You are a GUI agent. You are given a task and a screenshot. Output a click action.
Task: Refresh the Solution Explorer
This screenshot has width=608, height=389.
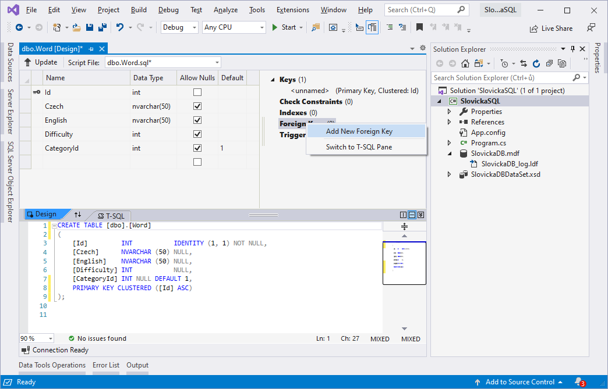[x=536, y=63]
